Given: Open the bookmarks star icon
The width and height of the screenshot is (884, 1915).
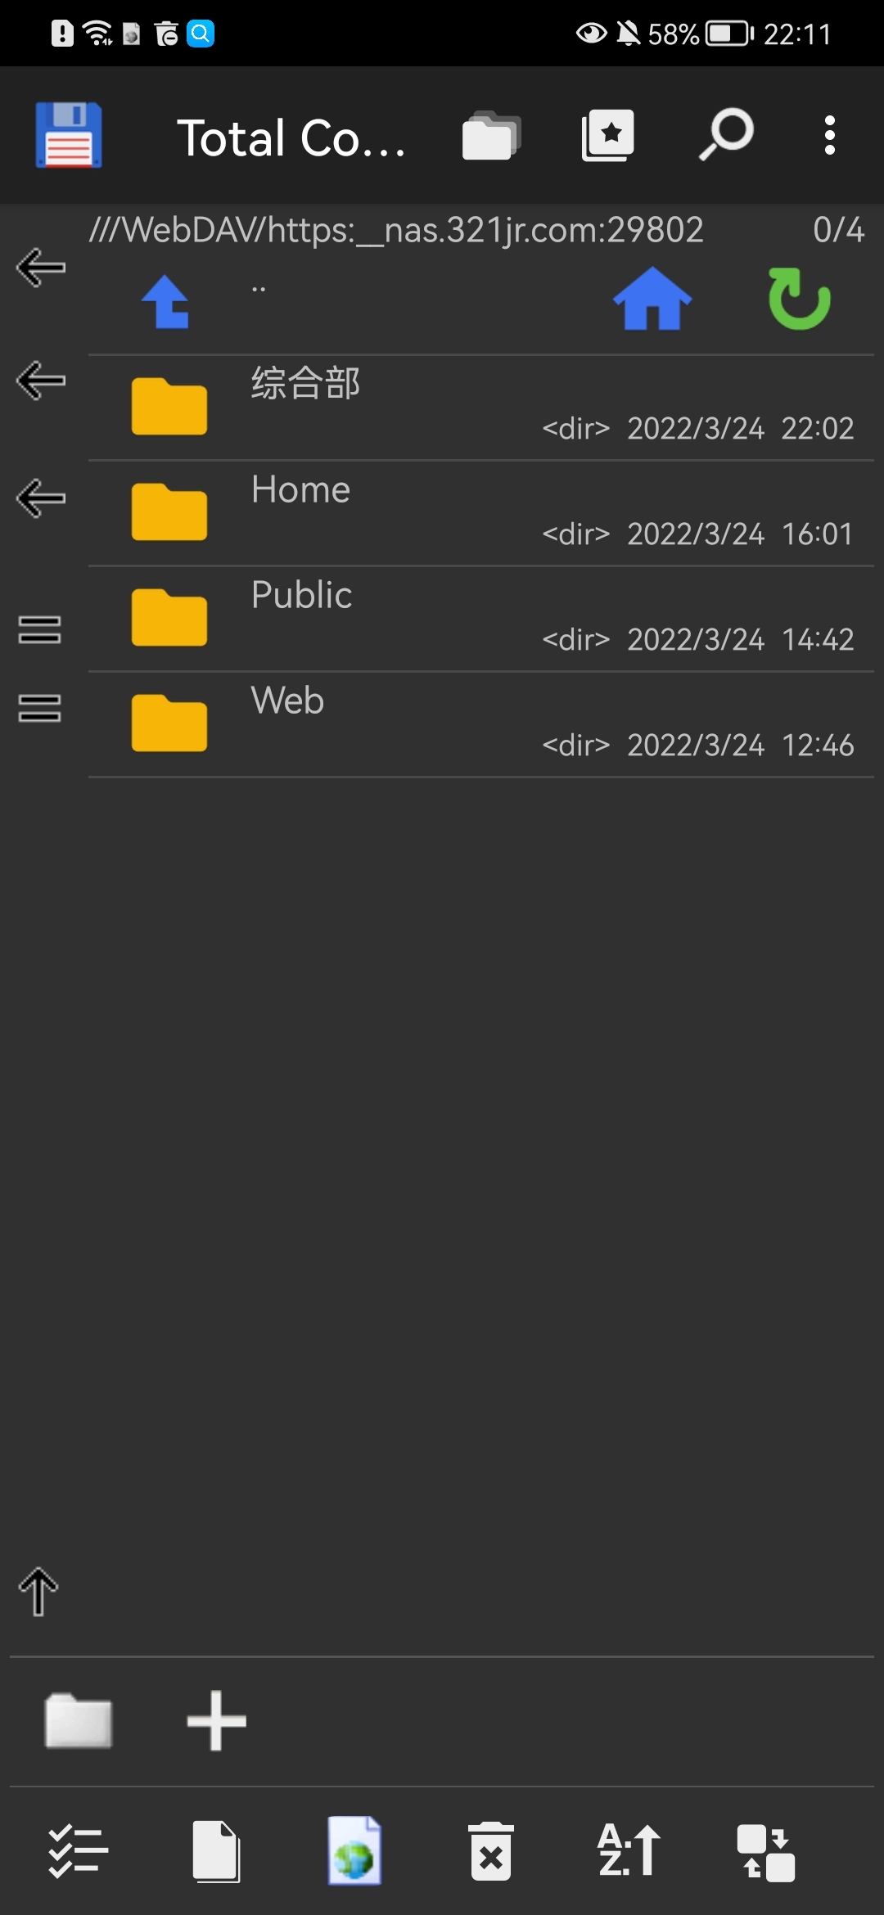Looking at the screenshot, I should (608, 135).
